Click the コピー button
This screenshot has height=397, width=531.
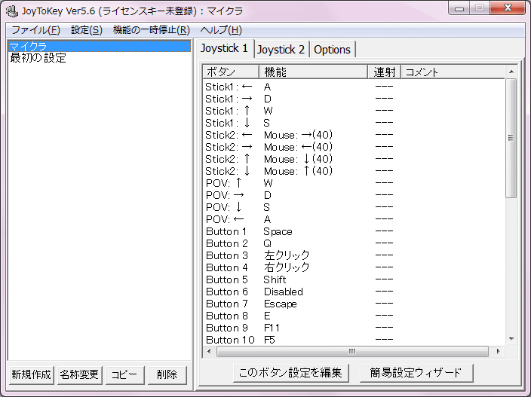point(124,374)
